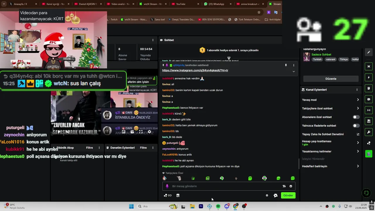Viewport: 375px width, 211px height.
Task: Open Premiere Pro from the taskbar
Action: pos(201,206)
